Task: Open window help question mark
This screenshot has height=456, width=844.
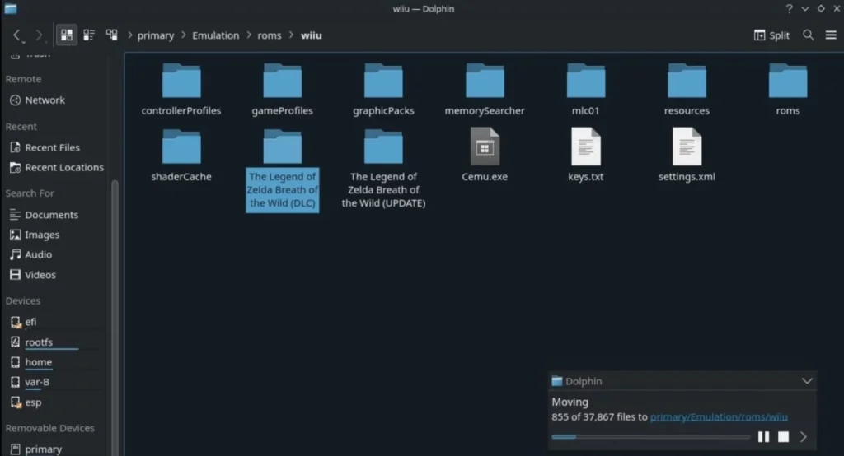Action: 789,8
